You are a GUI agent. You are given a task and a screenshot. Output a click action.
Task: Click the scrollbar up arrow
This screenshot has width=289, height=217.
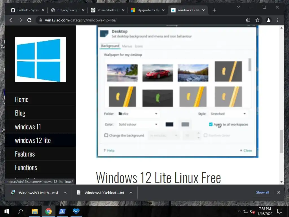(281, 28)
